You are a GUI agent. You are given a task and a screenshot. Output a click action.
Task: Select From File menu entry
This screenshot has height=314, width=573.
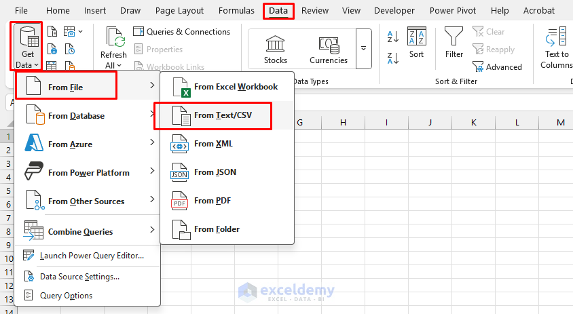87,86
